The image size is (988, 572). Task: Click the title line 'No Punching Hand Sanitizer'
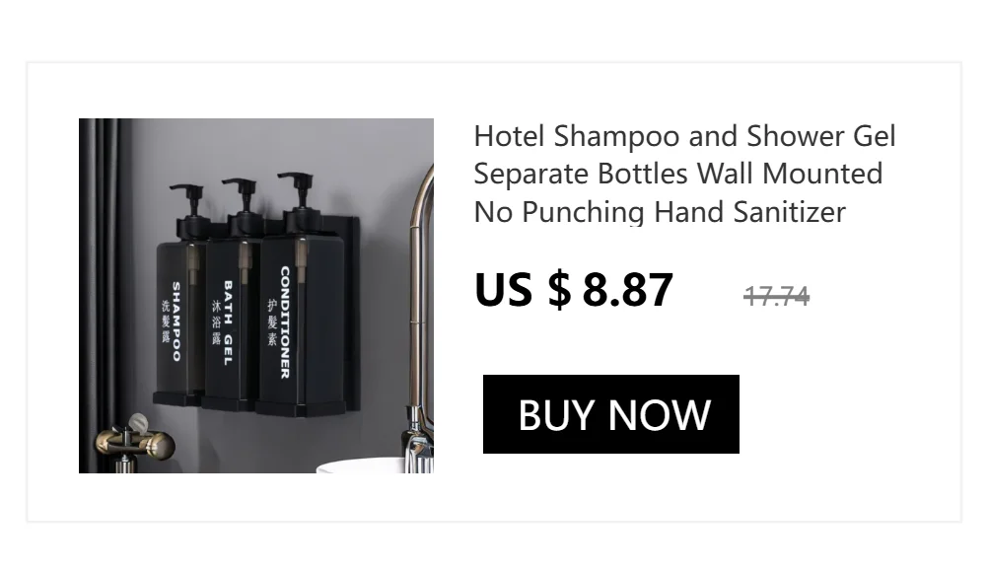click(660, 212)
